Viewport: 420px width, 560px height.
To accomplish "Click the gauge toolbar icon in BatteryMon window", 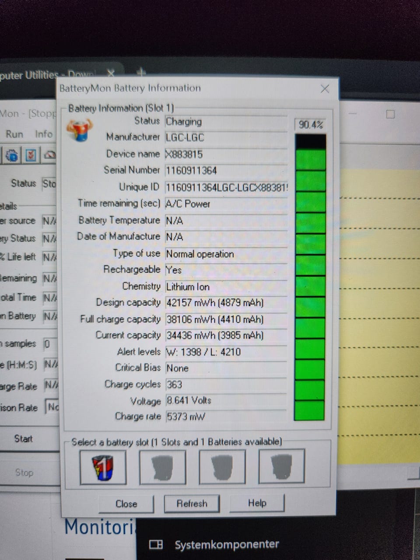I will click(x=50, y=155).
